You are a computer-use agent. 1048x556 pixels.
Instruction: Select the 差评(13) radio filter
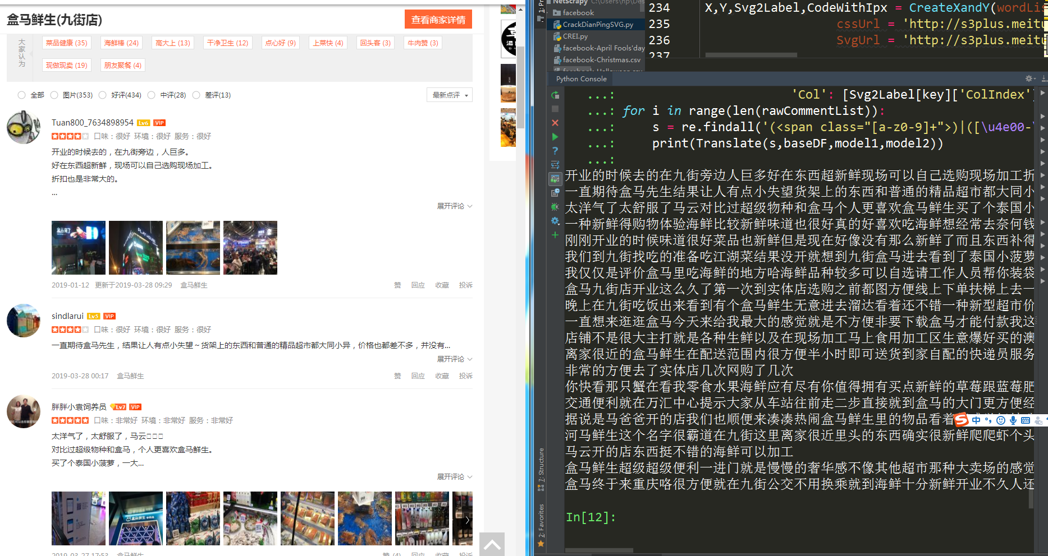[x=196, y=95]
